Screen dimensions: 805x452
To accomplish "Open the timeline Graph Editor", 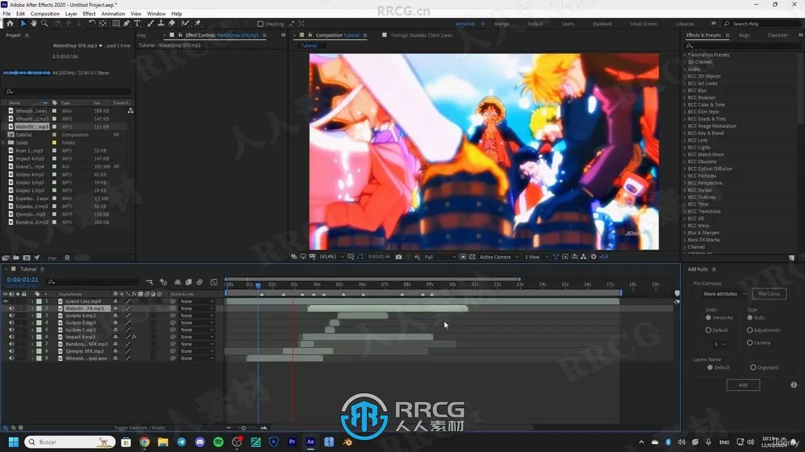I will (214, 282).
